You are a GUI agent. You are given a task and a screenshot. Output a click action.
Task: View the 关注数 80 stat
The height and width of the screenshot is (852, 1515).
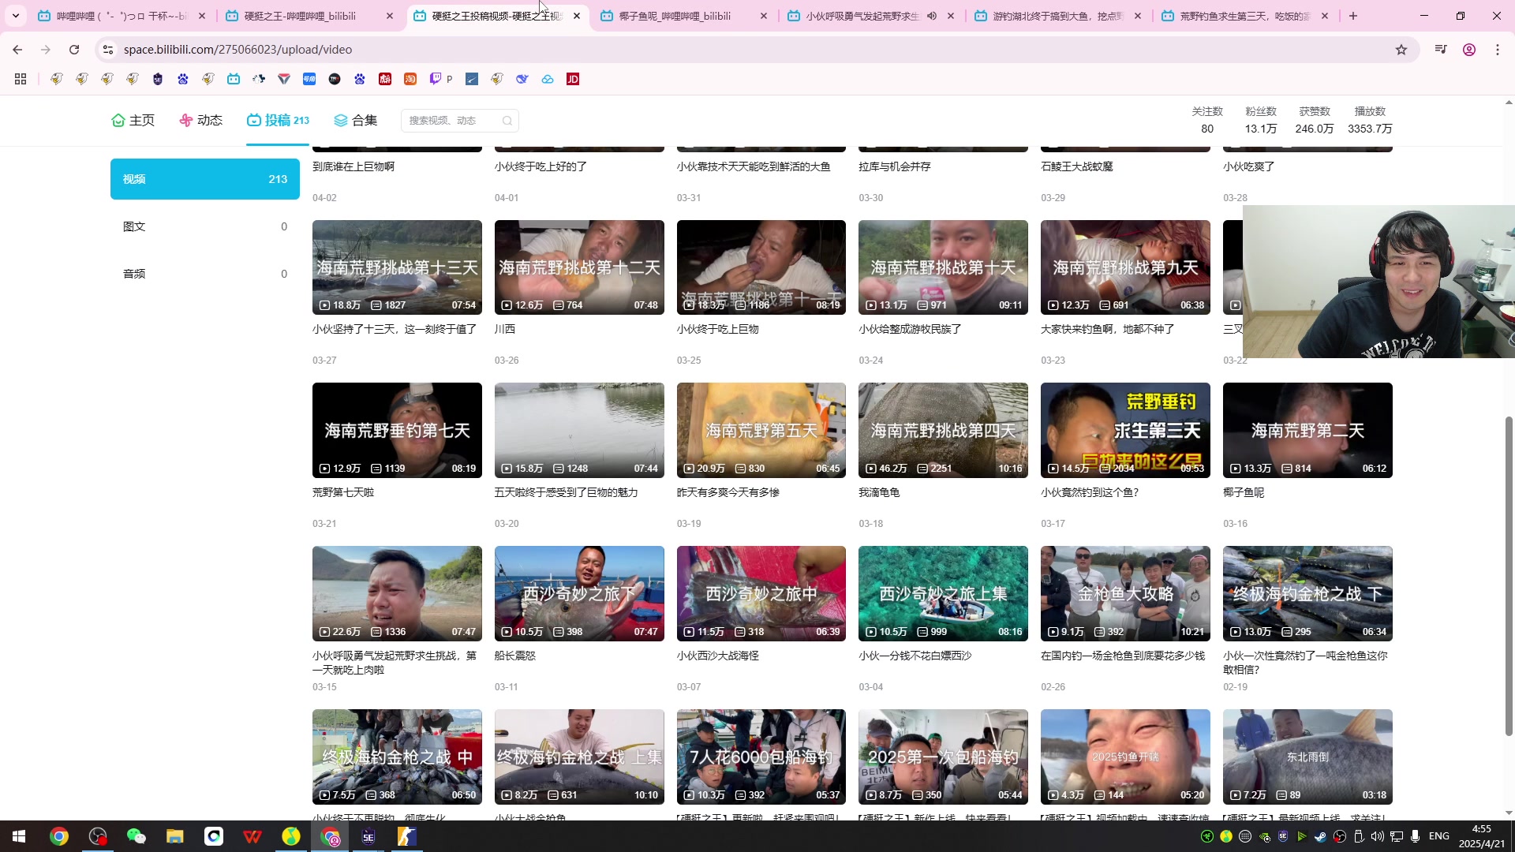1207,120
